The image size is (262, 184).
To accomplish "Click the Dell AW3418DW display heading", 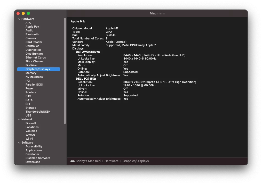I will point(88,52).
